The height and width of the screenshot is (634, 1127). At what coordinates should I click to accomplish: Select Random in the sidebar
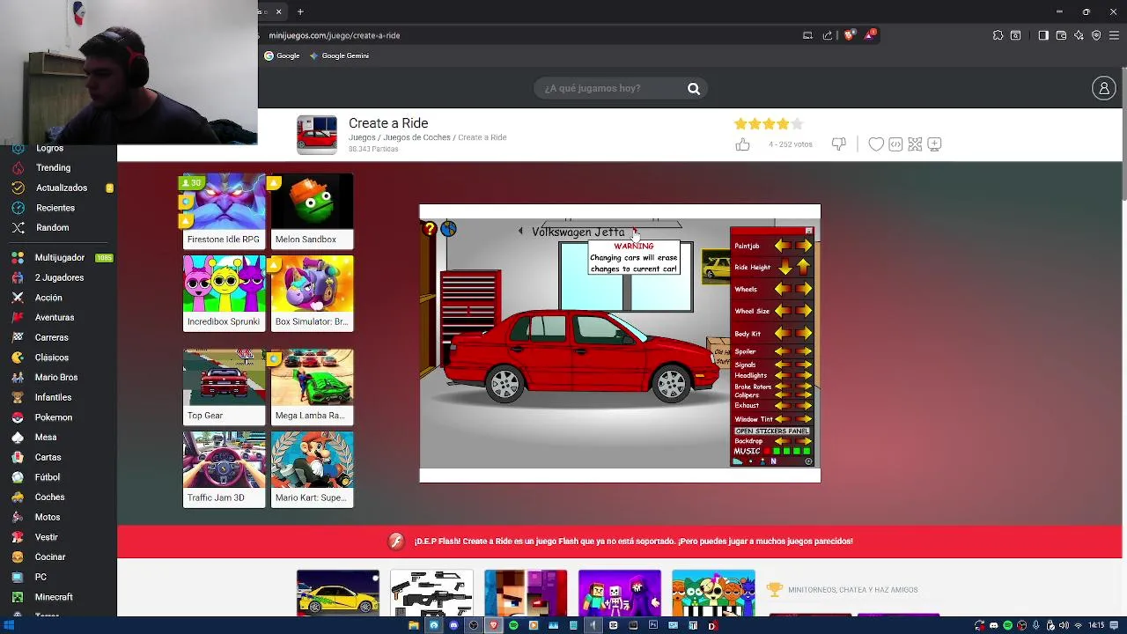coord(52,227)
